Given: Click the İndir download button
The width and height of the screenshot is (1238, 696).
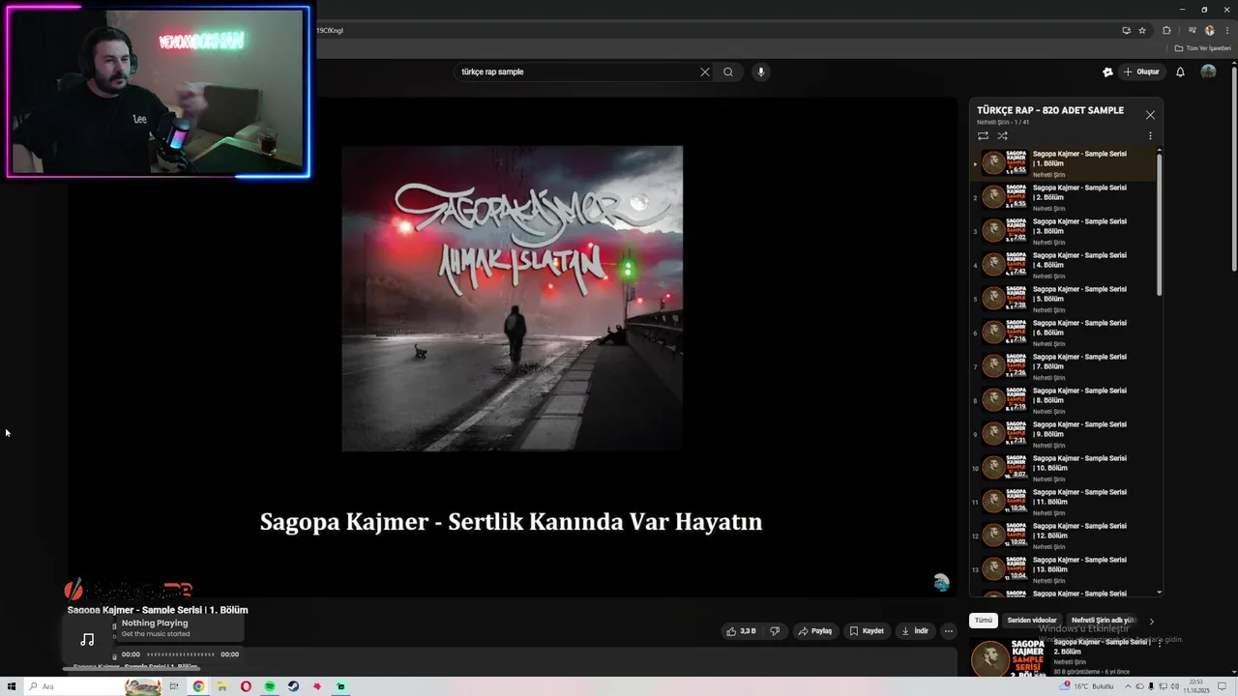Looking at the screenshot, I should click(x=915, y=630).
